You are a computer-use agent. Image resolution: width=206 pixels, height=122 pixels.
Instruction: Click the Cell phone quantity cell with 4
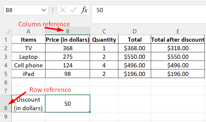(104, 65)
